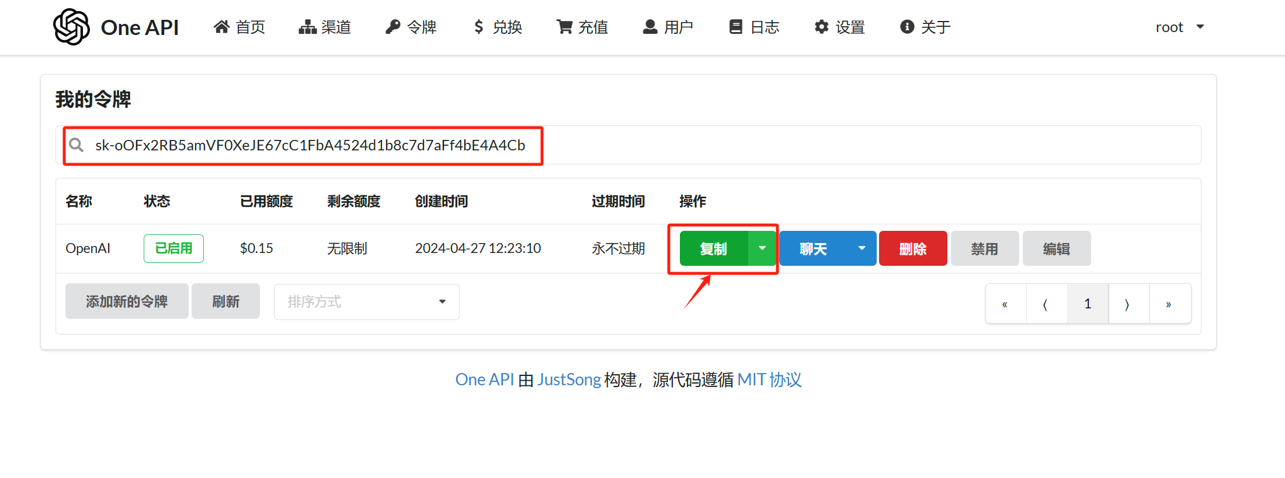The width and height of the screenshot is (1285, 478).
Task: Jump to last page with »
Action: (x=1169, y=304)
